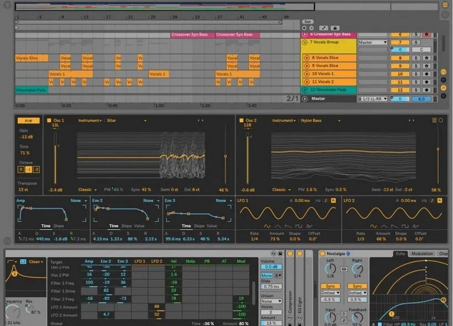The image size is (453, 326).
Task: Toggle Echo Right Sync button
Action: coord(357,286)
